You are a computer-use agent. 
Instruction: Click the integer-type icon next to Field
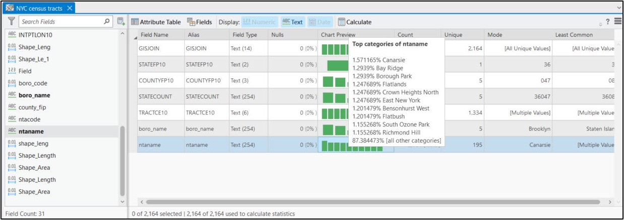(x=13, y=71)
